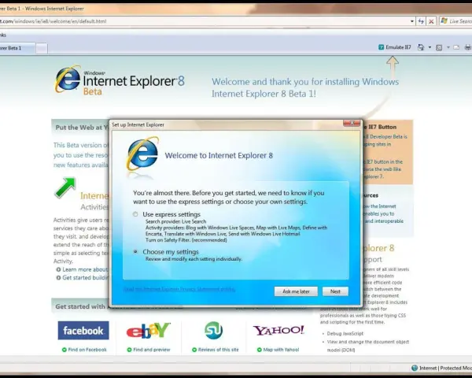
Task: Select the Use express settings radio button
Action: pos(135,214)
